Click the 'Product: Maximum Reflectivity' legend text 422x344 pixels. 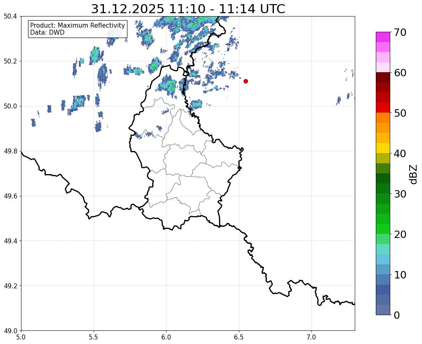pos(78,25)
